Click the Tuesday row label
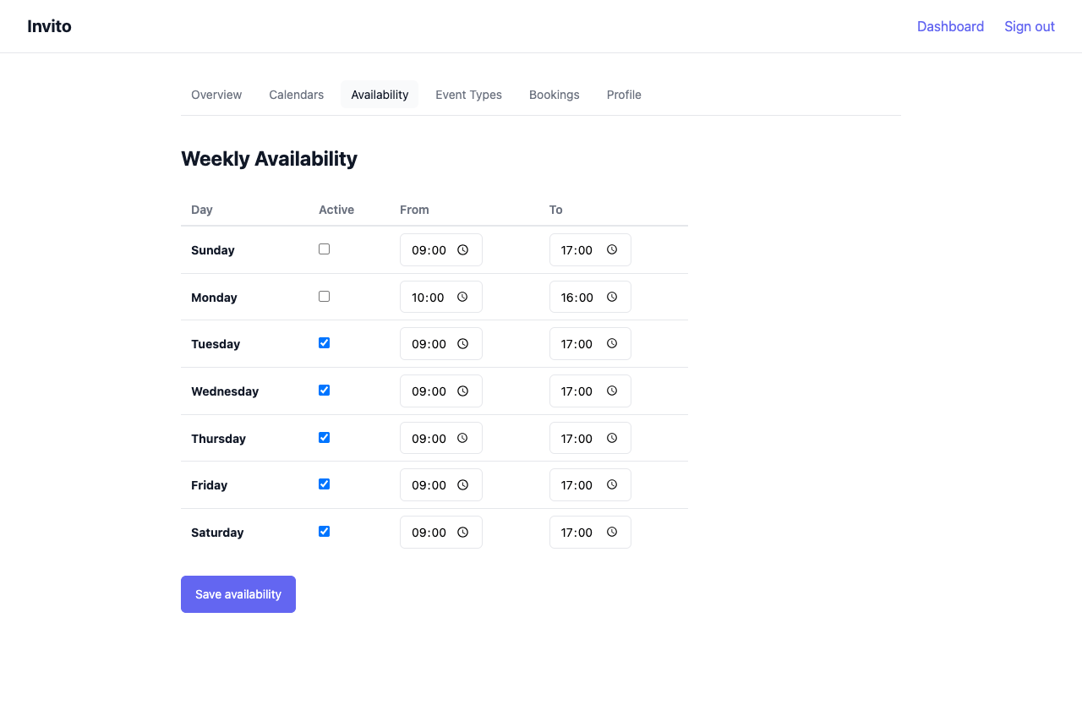Viewport: 1082px width, 727px height. (216, 344)
